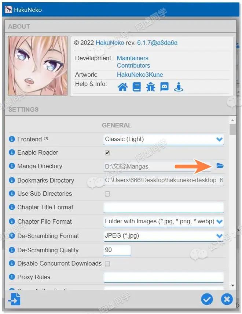
Task: Open the info person icon in Help & Info
Action: pos(179,87)
